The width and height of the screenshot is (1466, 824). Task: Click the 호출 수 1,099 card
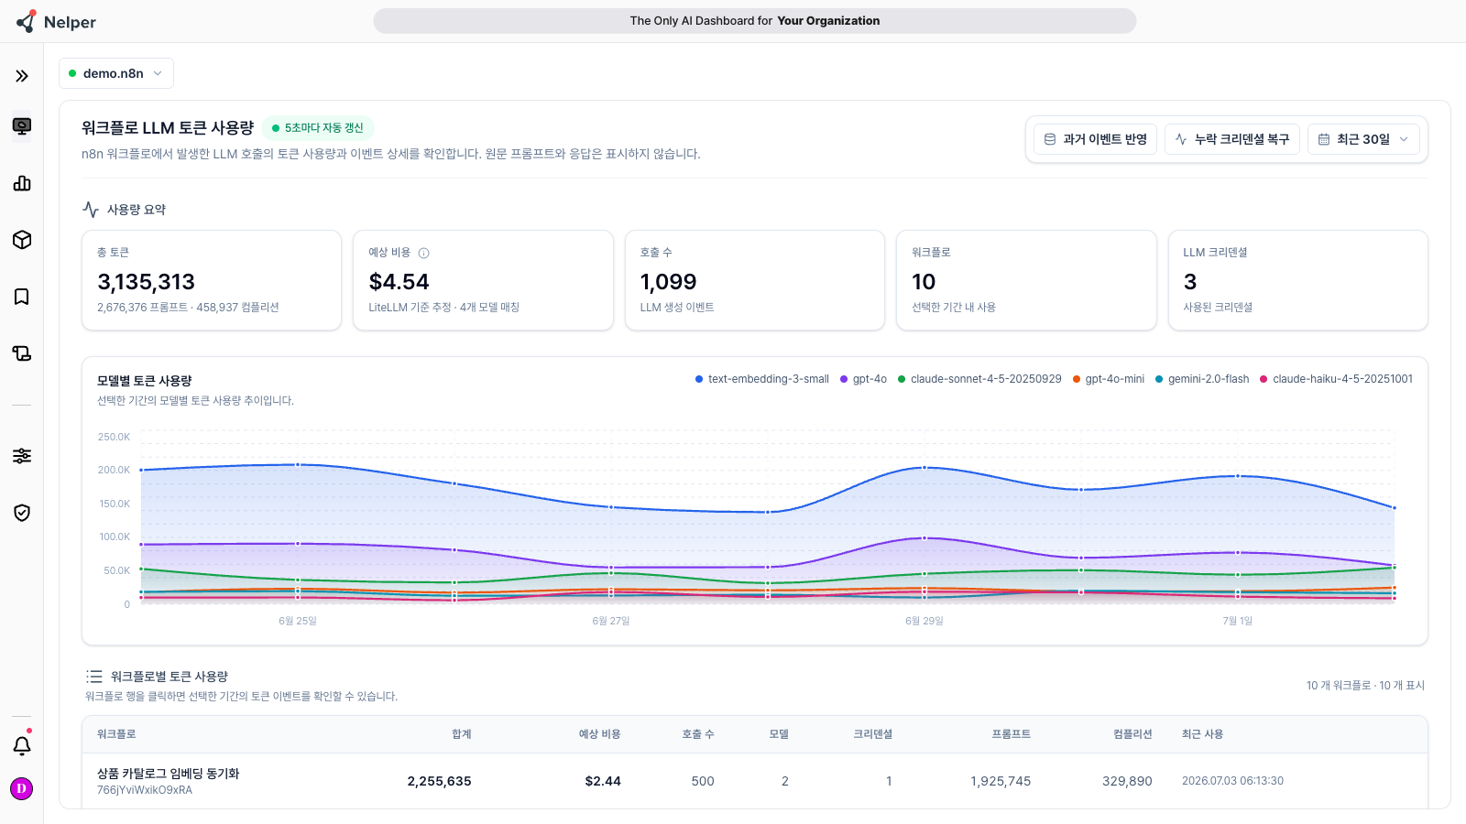755,280
